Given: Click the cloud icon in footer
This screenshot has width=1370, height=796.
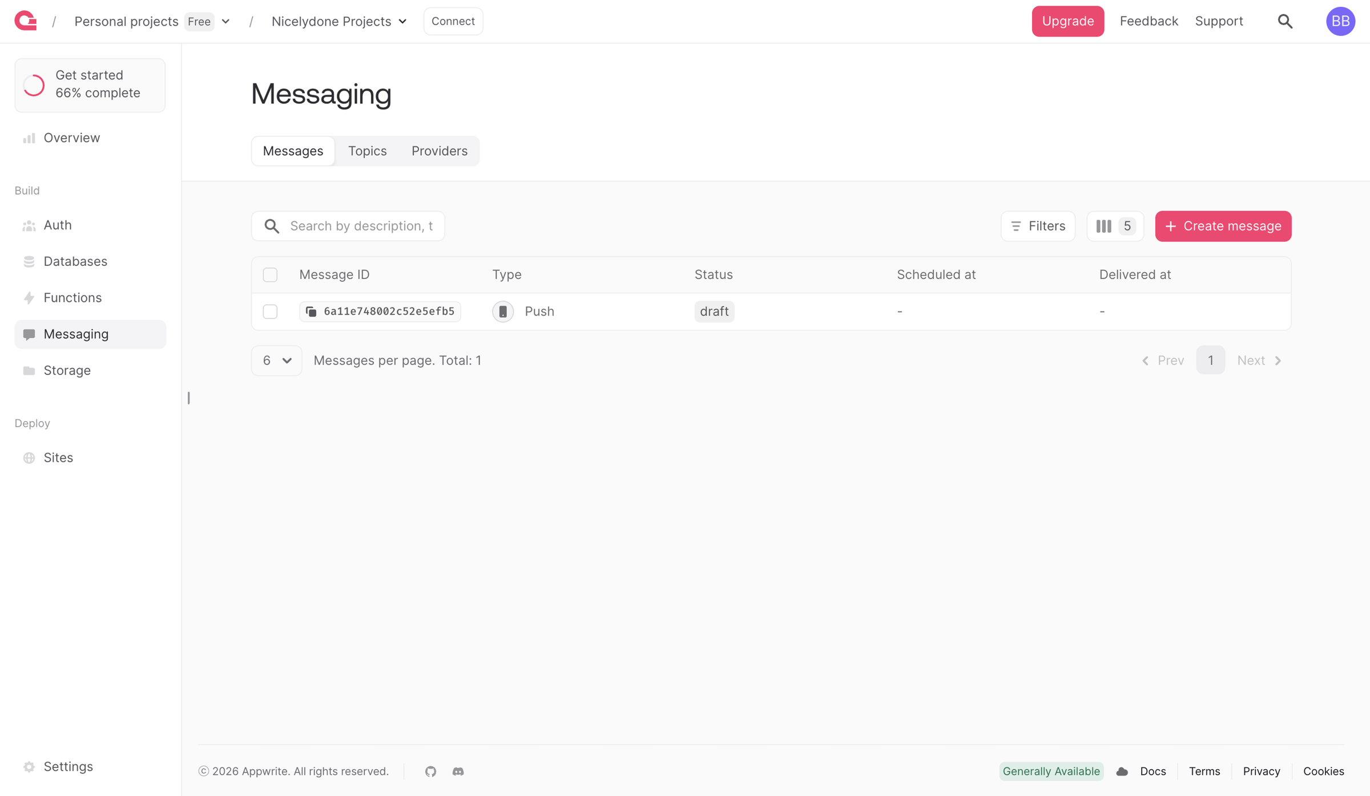Looking at the screenshot, I should [x=1122, y=771].
